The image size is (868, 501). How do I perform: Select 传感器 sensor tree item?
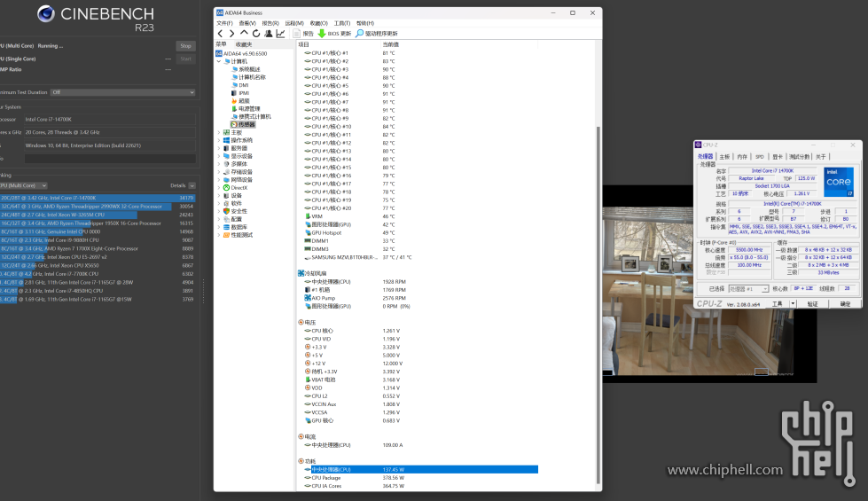[243, 124]
